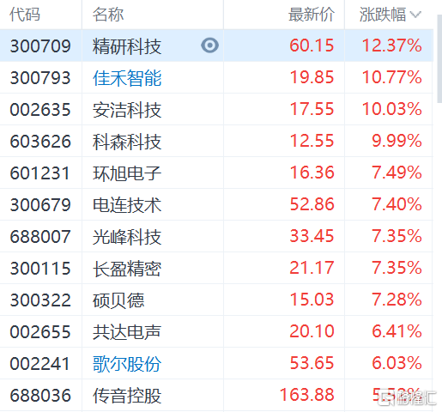Select stock code 300709

pyautogui.click(x=40, y=46)
